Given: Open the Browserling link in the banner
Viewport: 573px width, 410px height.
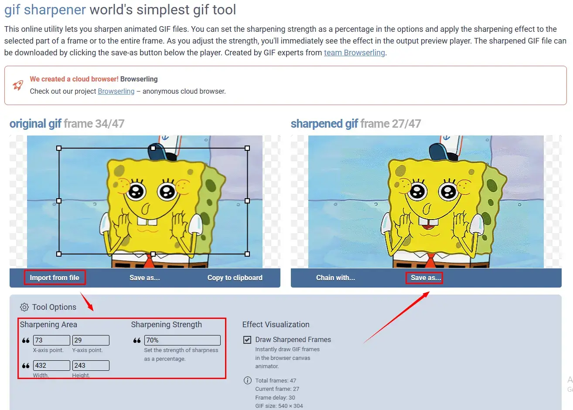Looking at the screenshot, I should pyautogui.click(x=116, y=91).
